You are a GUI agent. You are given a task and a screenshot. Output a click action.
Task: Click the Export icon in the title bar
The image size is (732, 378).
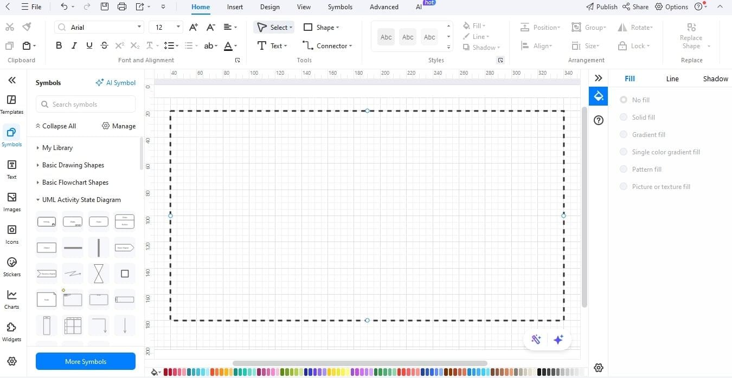point(140,7)
